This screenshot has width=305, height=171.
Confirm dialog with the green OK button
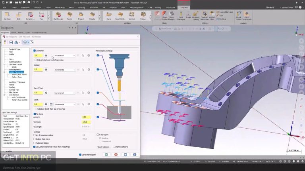(x=106, y=154)
